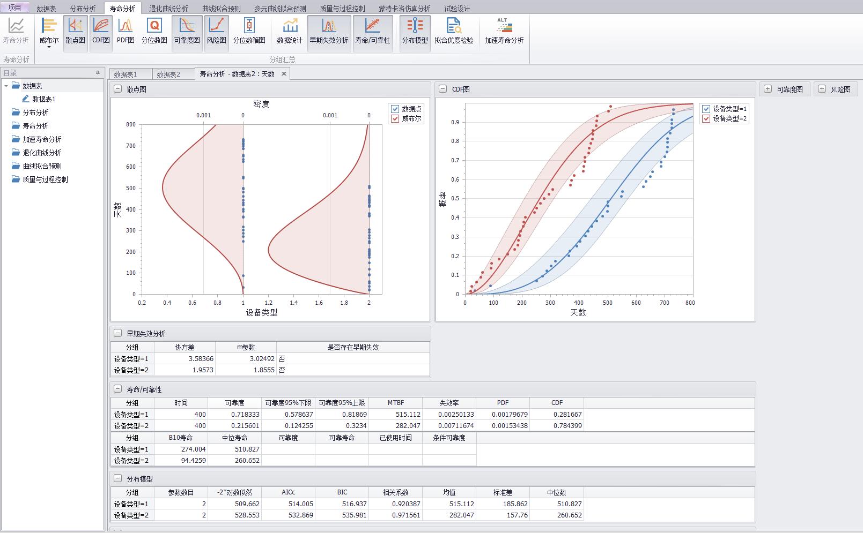
Task: Collapse the 散点图 panel
Action: tap(117, 89)
